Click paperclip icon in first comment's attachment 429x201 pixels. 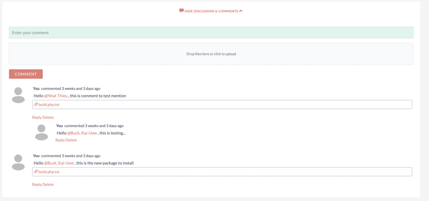[36, 104]
